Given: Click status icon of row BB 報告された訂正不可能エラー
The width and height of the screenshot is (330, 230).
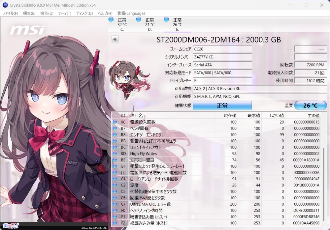Looking at the screenshot, I should tap(115, 141).
